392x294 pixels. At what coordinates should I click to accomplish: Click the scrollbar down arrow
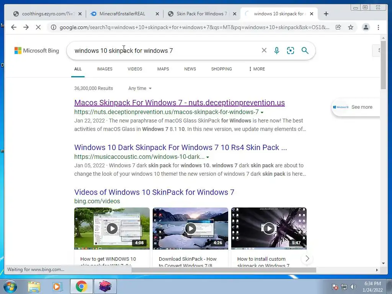pos(383,263)
